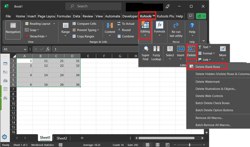Image resolution: width=250 pixels, height=147 pixels.
Task: Click the Delete tool icon
Action: pos(191,49)
